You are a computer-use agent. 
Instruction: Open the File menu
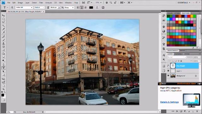(x=9, y=3)
